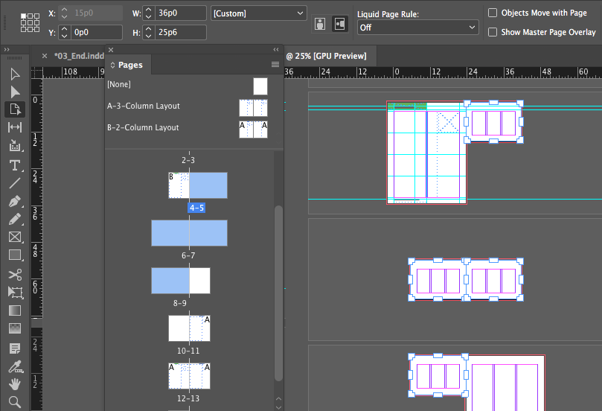602x411 pixels.
Task: Switch to the 03_End.indd document tab
Action: (79, 56)
